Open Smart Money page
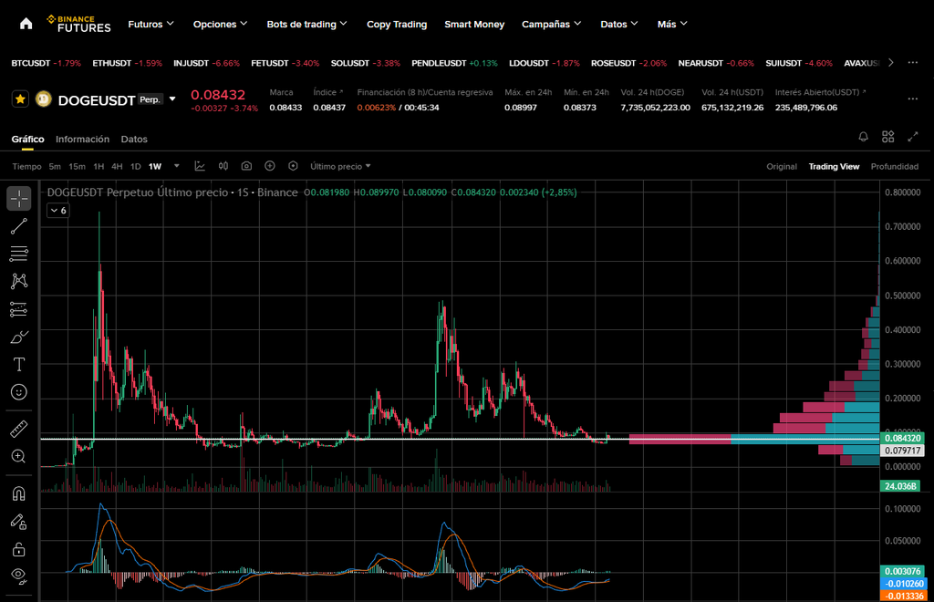934x602 pixels. point(474,24)
